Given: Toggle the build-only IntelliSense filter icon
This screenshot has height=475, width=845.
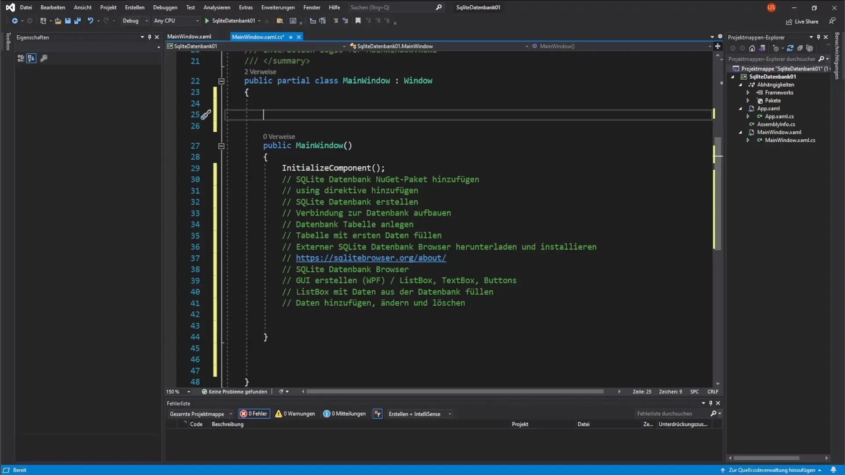Looking at the screenshot, I should 378,414.
